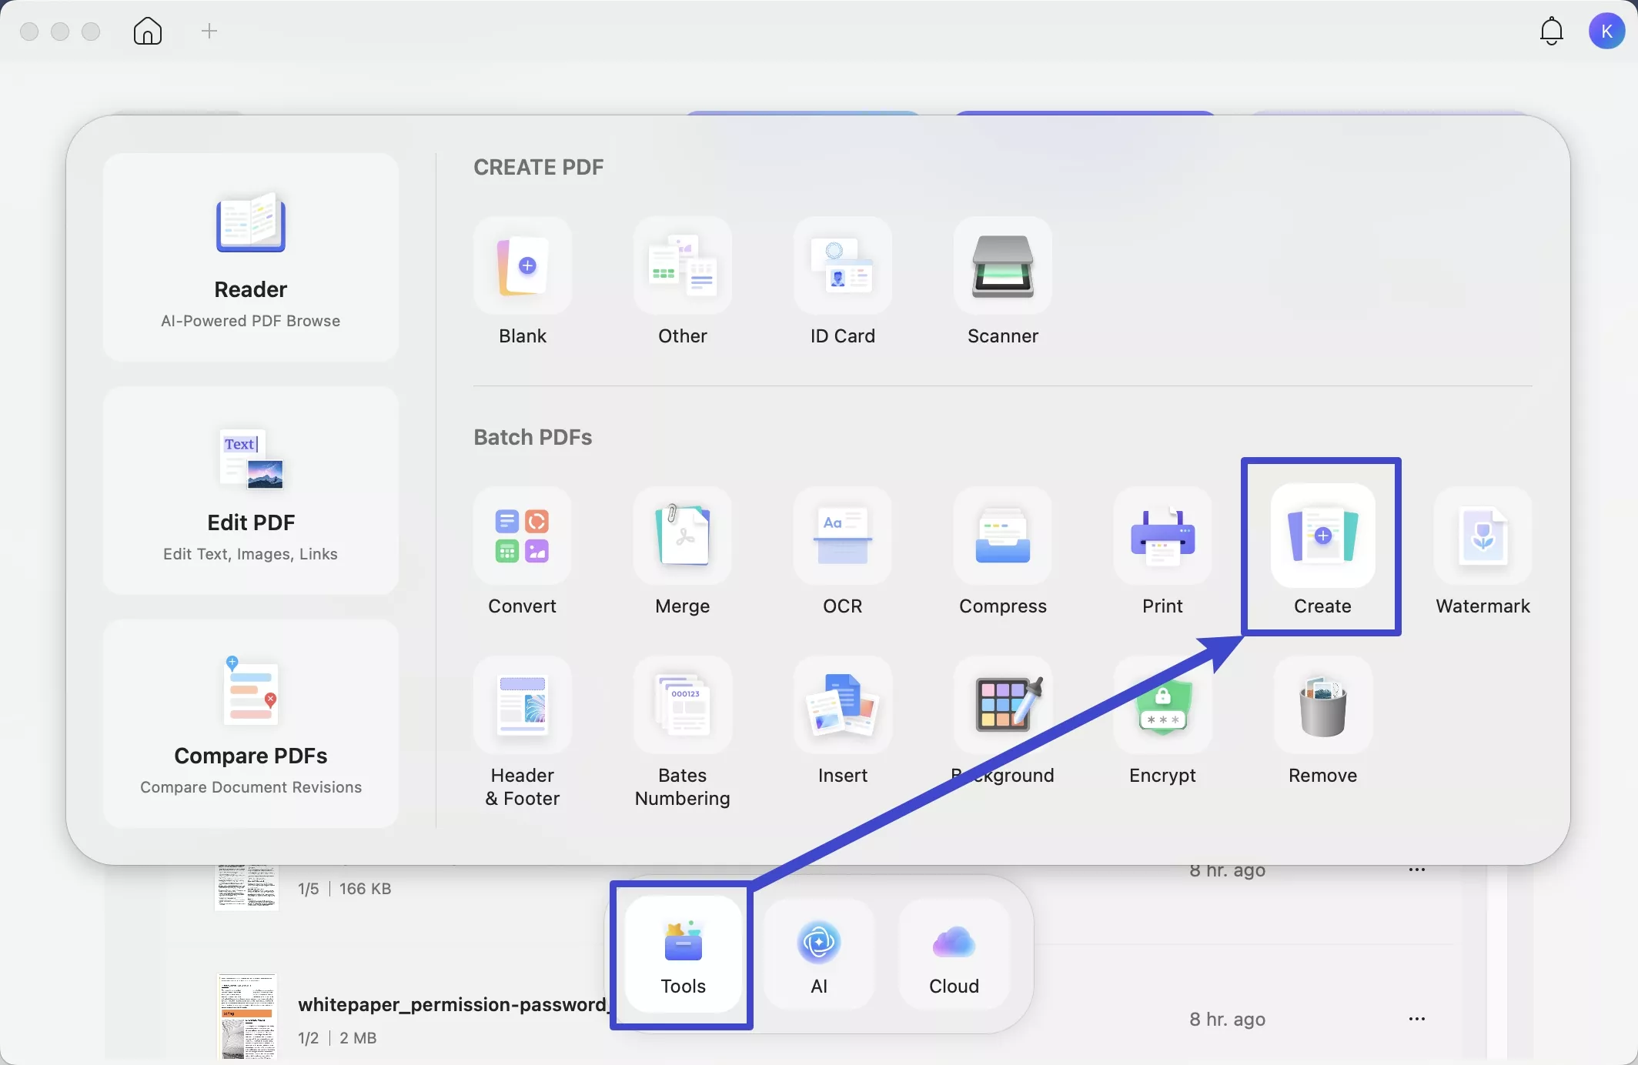Open the batch Watermark tool
This screenshot has height=1065, width=1638.
(1483, 536)
